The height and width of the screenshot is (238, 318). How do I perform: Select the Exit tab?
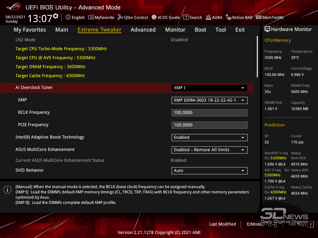click(240, 30)
